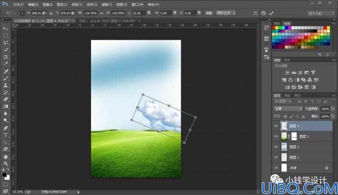Add a Channel Mixer adjustment icon

[x=310, y=80]
